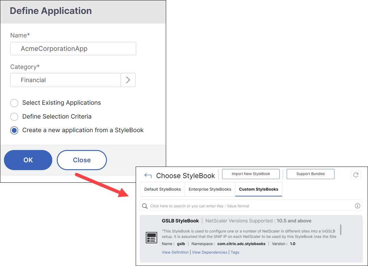Click the Category field showing Financial
Image resolution: width=368 pixels, height=266 pixels.
tap(66, 80)
